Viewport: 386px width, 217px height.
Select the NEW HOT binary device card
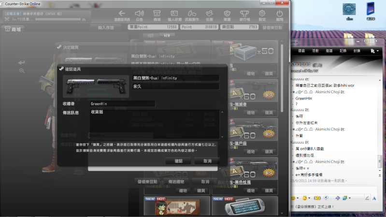click(245, 206)
